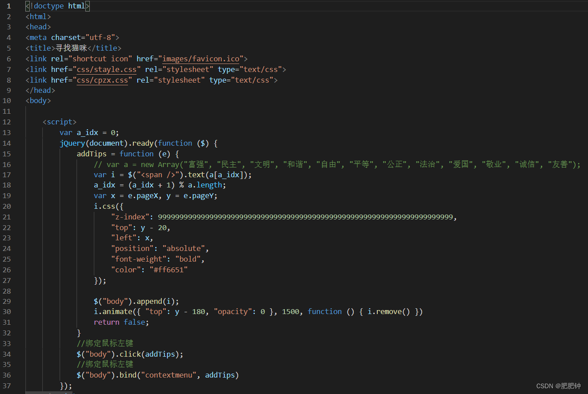
Task: Click line number 30 in the gutter
Action: pos(7,311)
